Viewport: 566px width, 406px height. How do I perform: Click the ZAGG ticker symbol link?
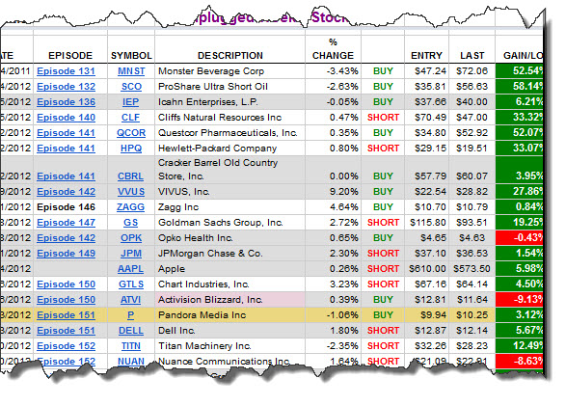(131, 207)
